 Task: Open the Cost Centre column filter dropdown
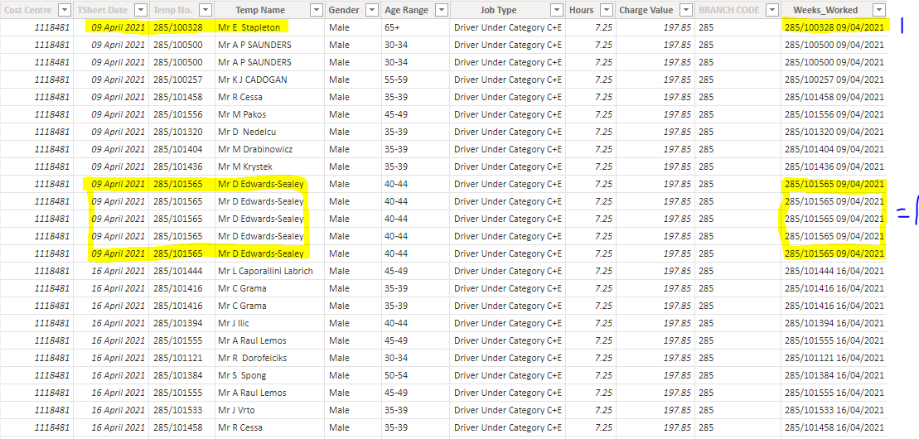(65, 10)
